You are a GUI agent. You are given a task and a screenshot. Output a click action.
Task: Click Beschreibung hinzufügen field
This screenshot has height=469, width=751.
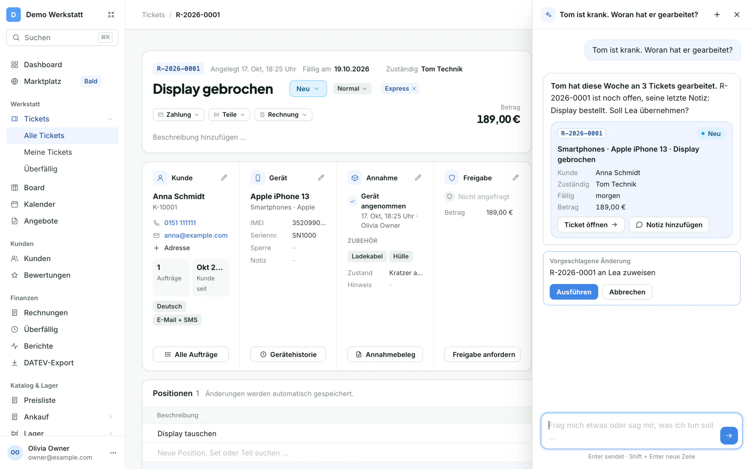199,137
